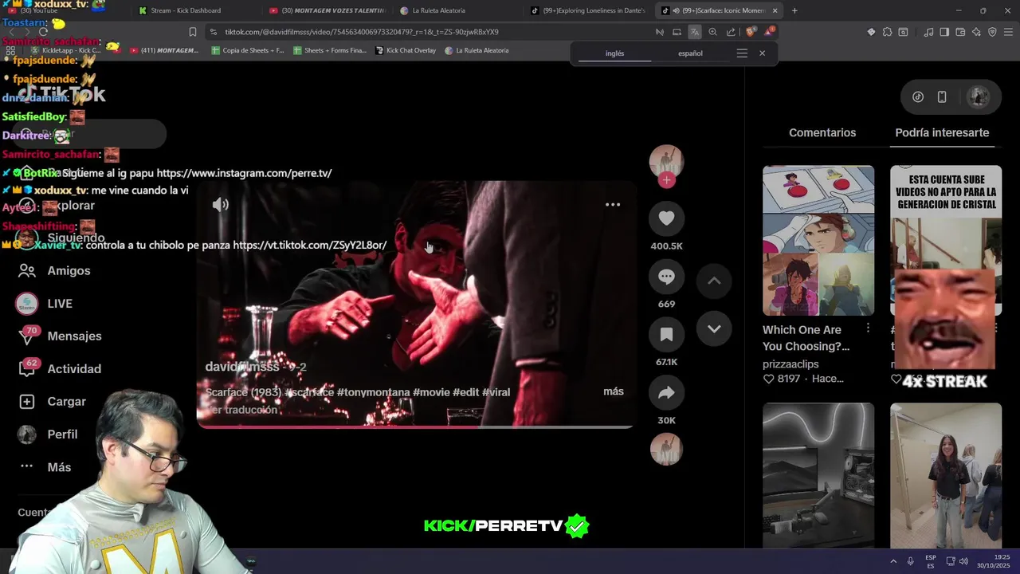Open translate popup hamburger options menu

(x=742, y=53)
